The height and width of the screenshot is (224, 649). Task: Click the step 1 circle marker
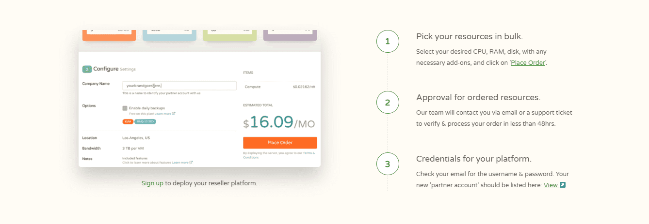click(388, 42)
